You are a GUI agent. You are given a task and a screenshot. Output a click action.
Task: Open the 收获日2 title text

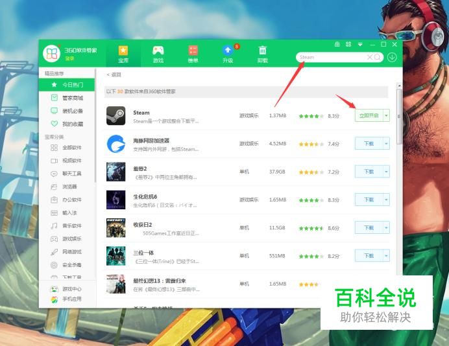(142, 225)
